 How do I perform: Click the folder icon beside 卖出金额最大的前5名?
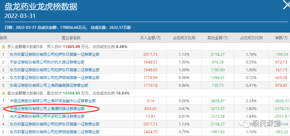(x=3, y=93)
